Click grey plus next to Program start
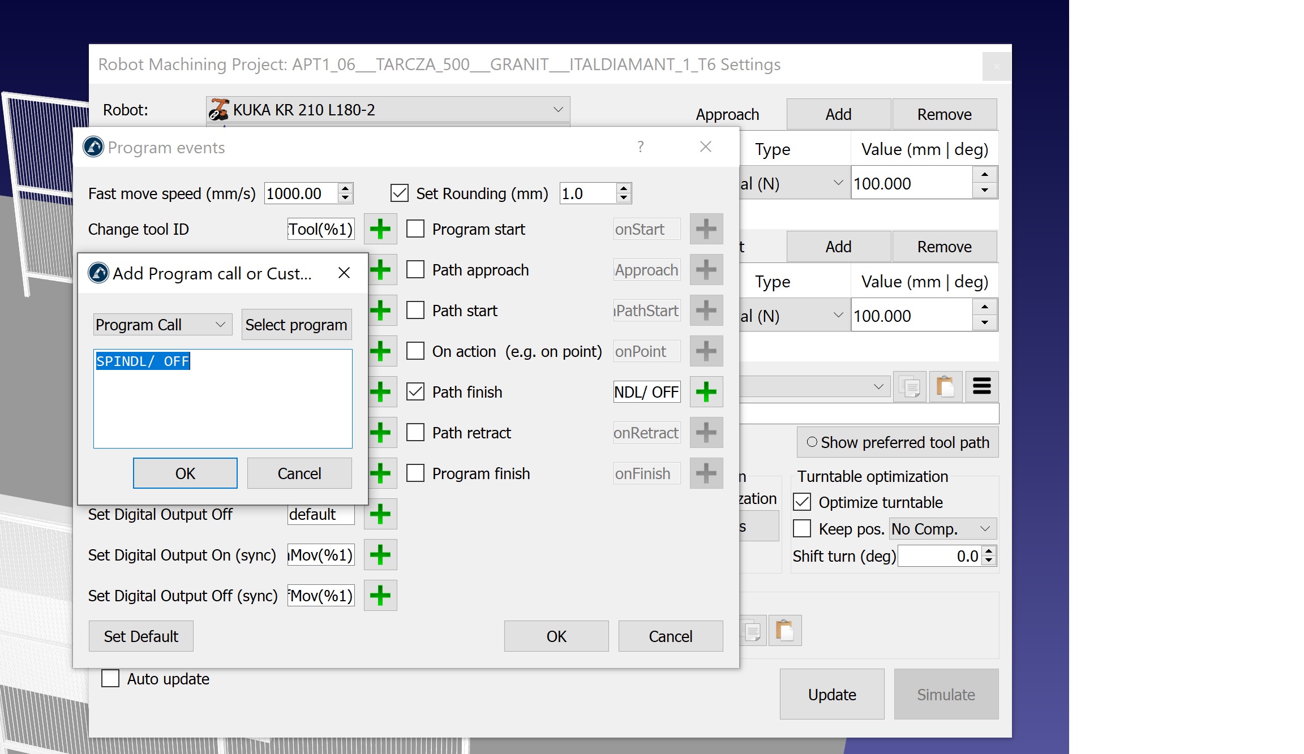This screenshot has height=754, width=1304. pos(706,229)
